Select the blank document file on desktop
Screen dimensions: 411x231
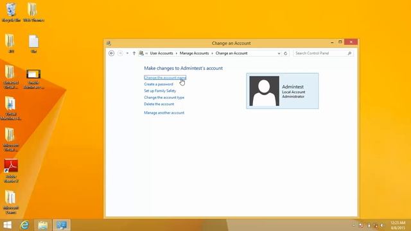(x=33, y=44)
